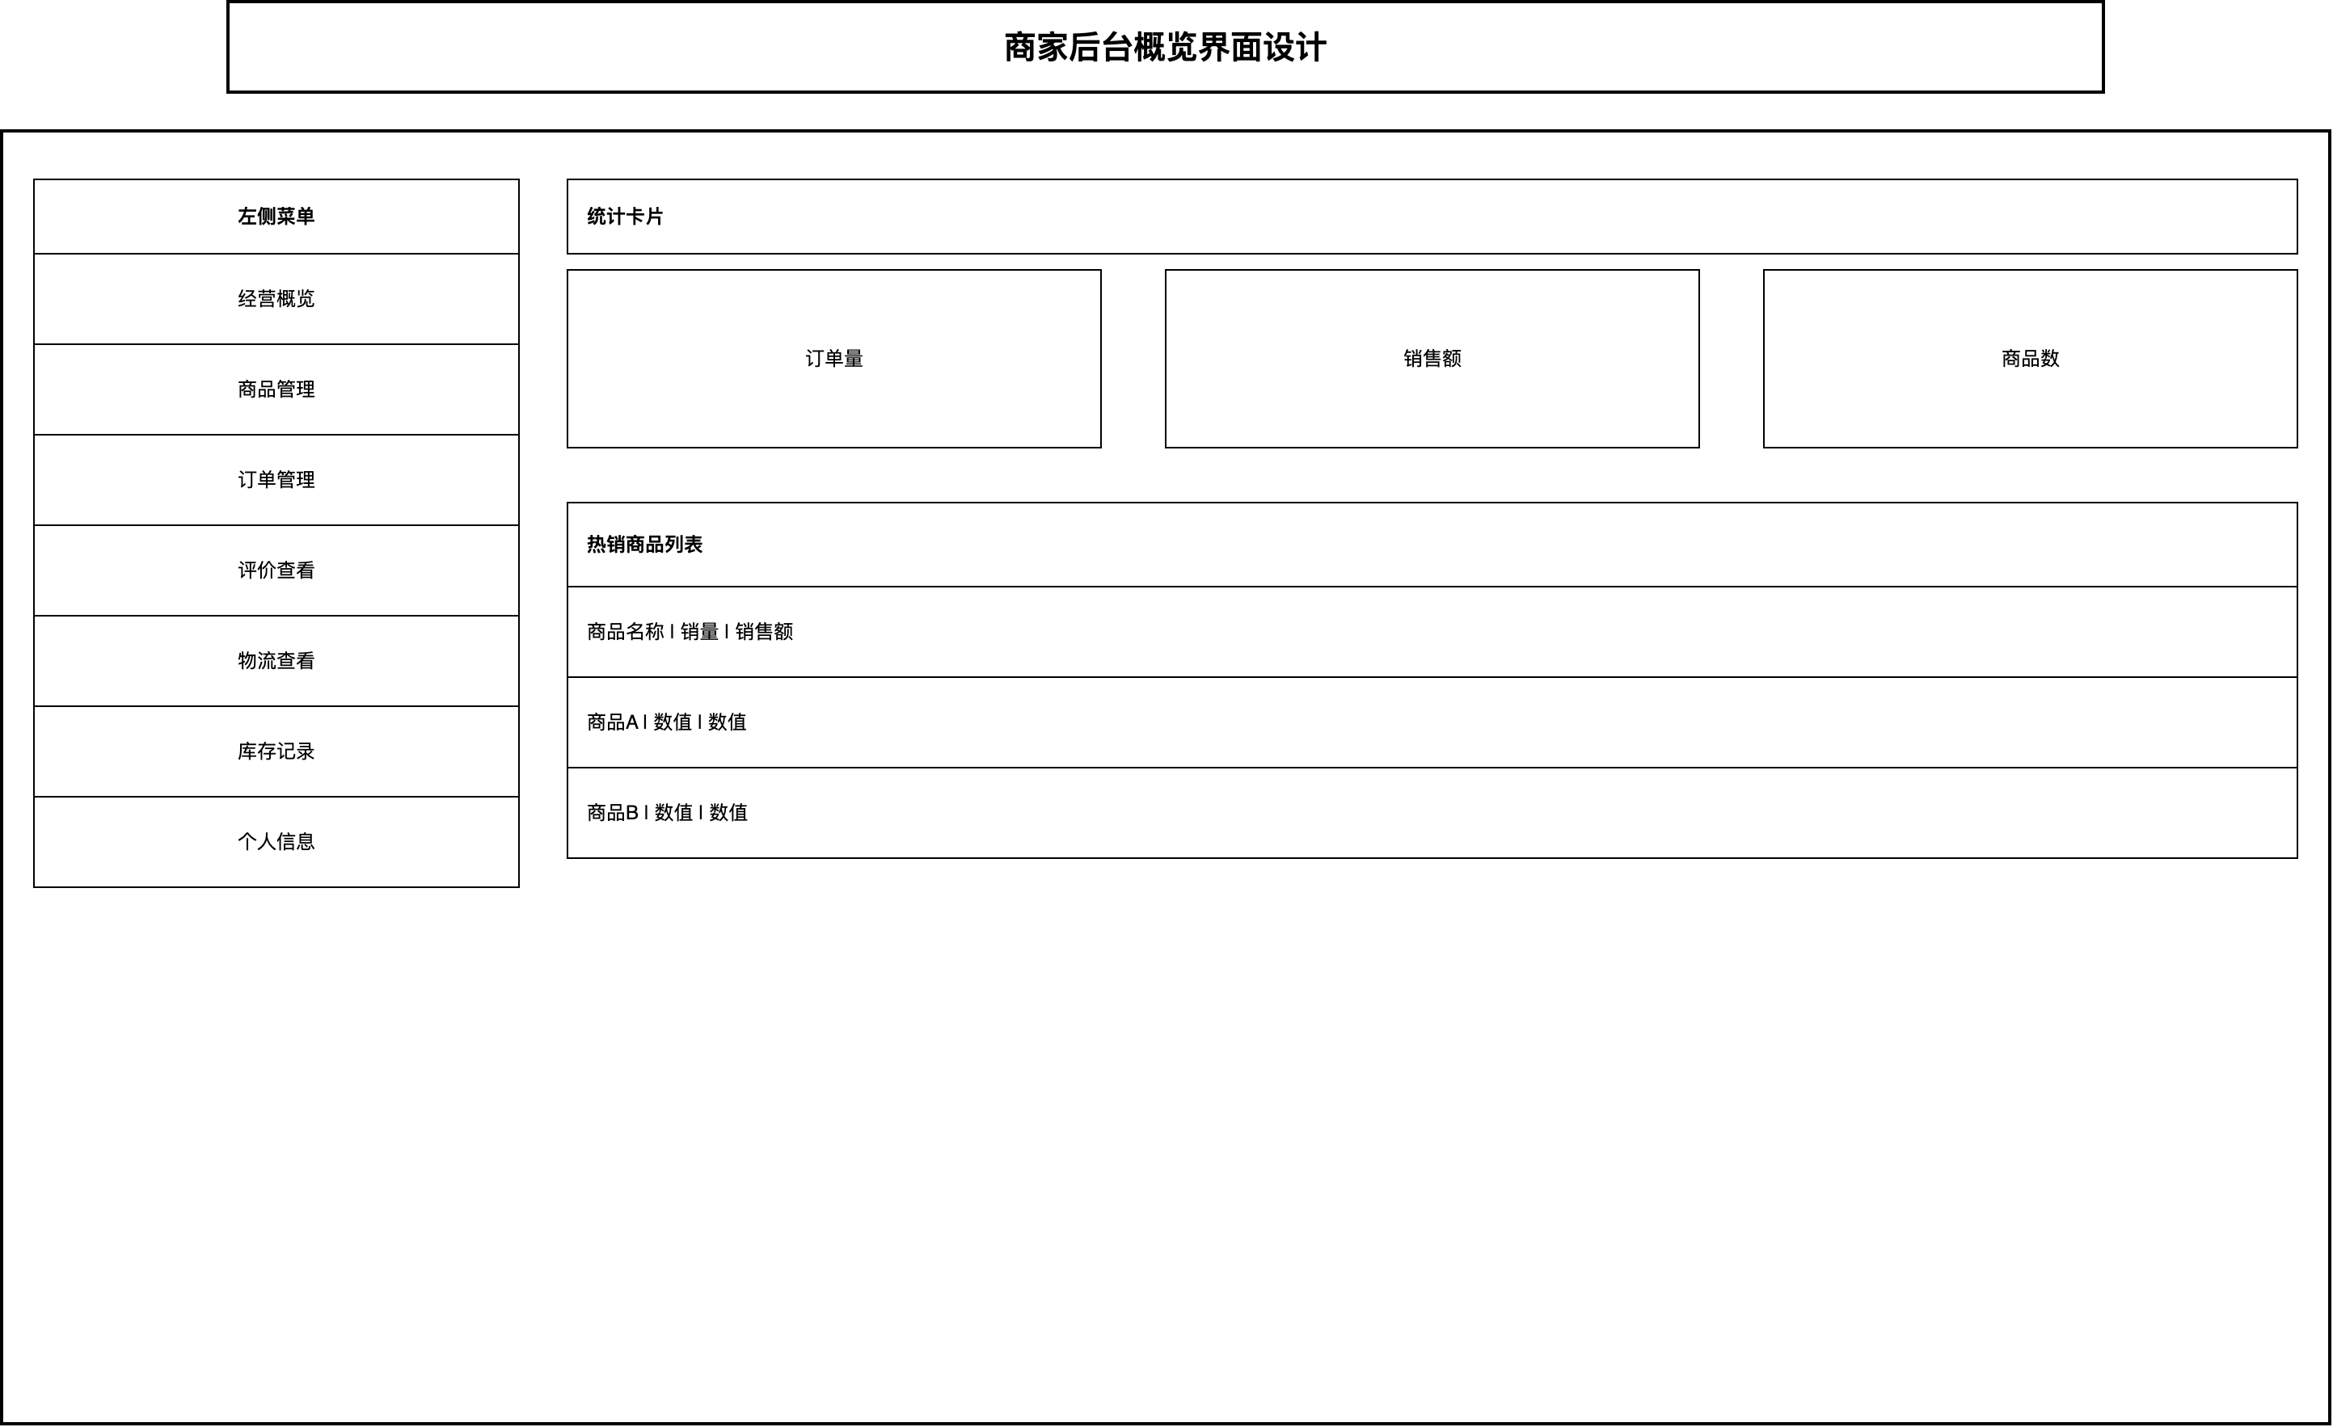Select the 销售额 statistics card
The width and height of the screenshot is (2333, 1427).
click(x=1432, y=359)
